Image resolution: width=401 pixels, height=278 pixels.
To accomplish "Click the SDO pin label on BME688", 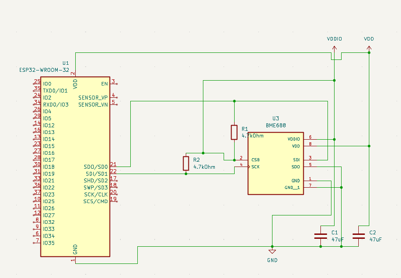I will 296,167.
